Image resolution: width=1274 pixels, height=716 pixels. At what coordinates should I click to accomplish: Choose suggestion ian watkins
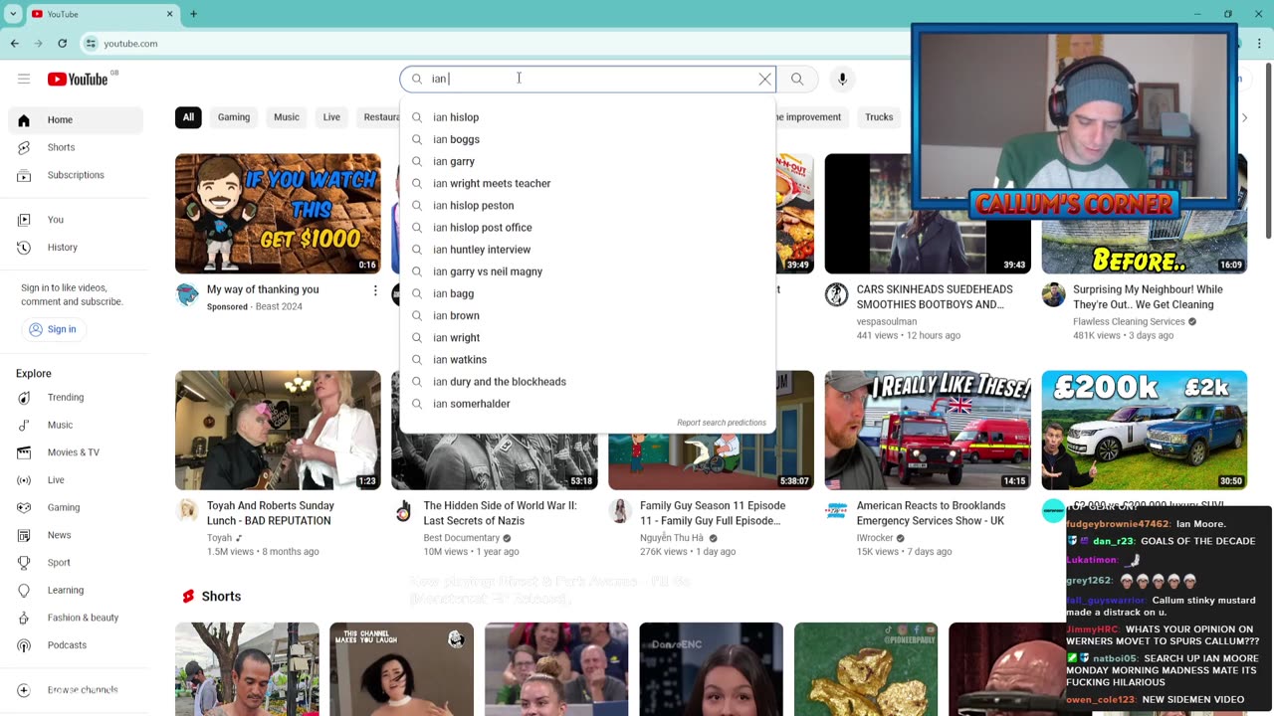587,360
